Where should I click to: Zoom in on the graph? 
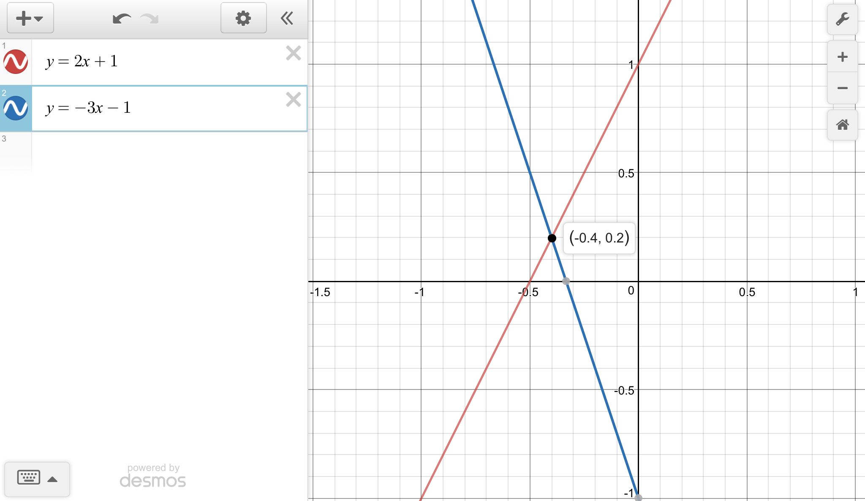pos(842,57)
